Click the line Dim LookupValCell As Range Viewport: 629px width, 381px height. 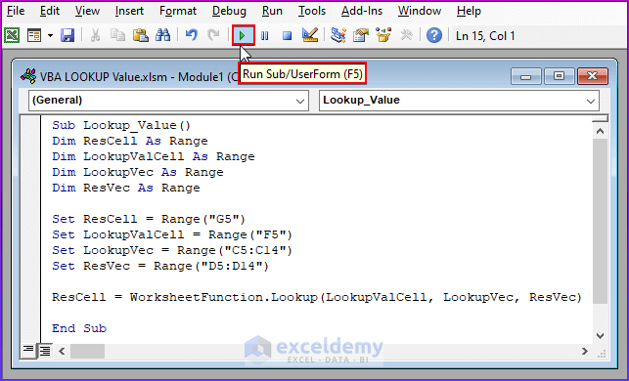154,156
